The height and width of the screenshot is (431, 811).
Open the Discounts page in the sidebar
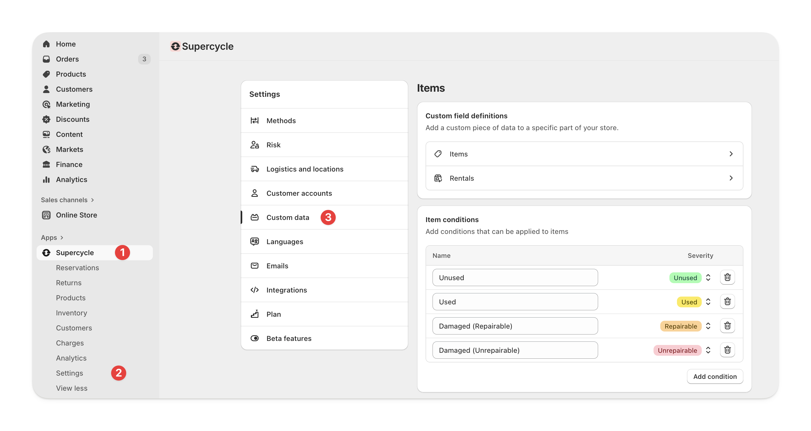coord(72,119)
